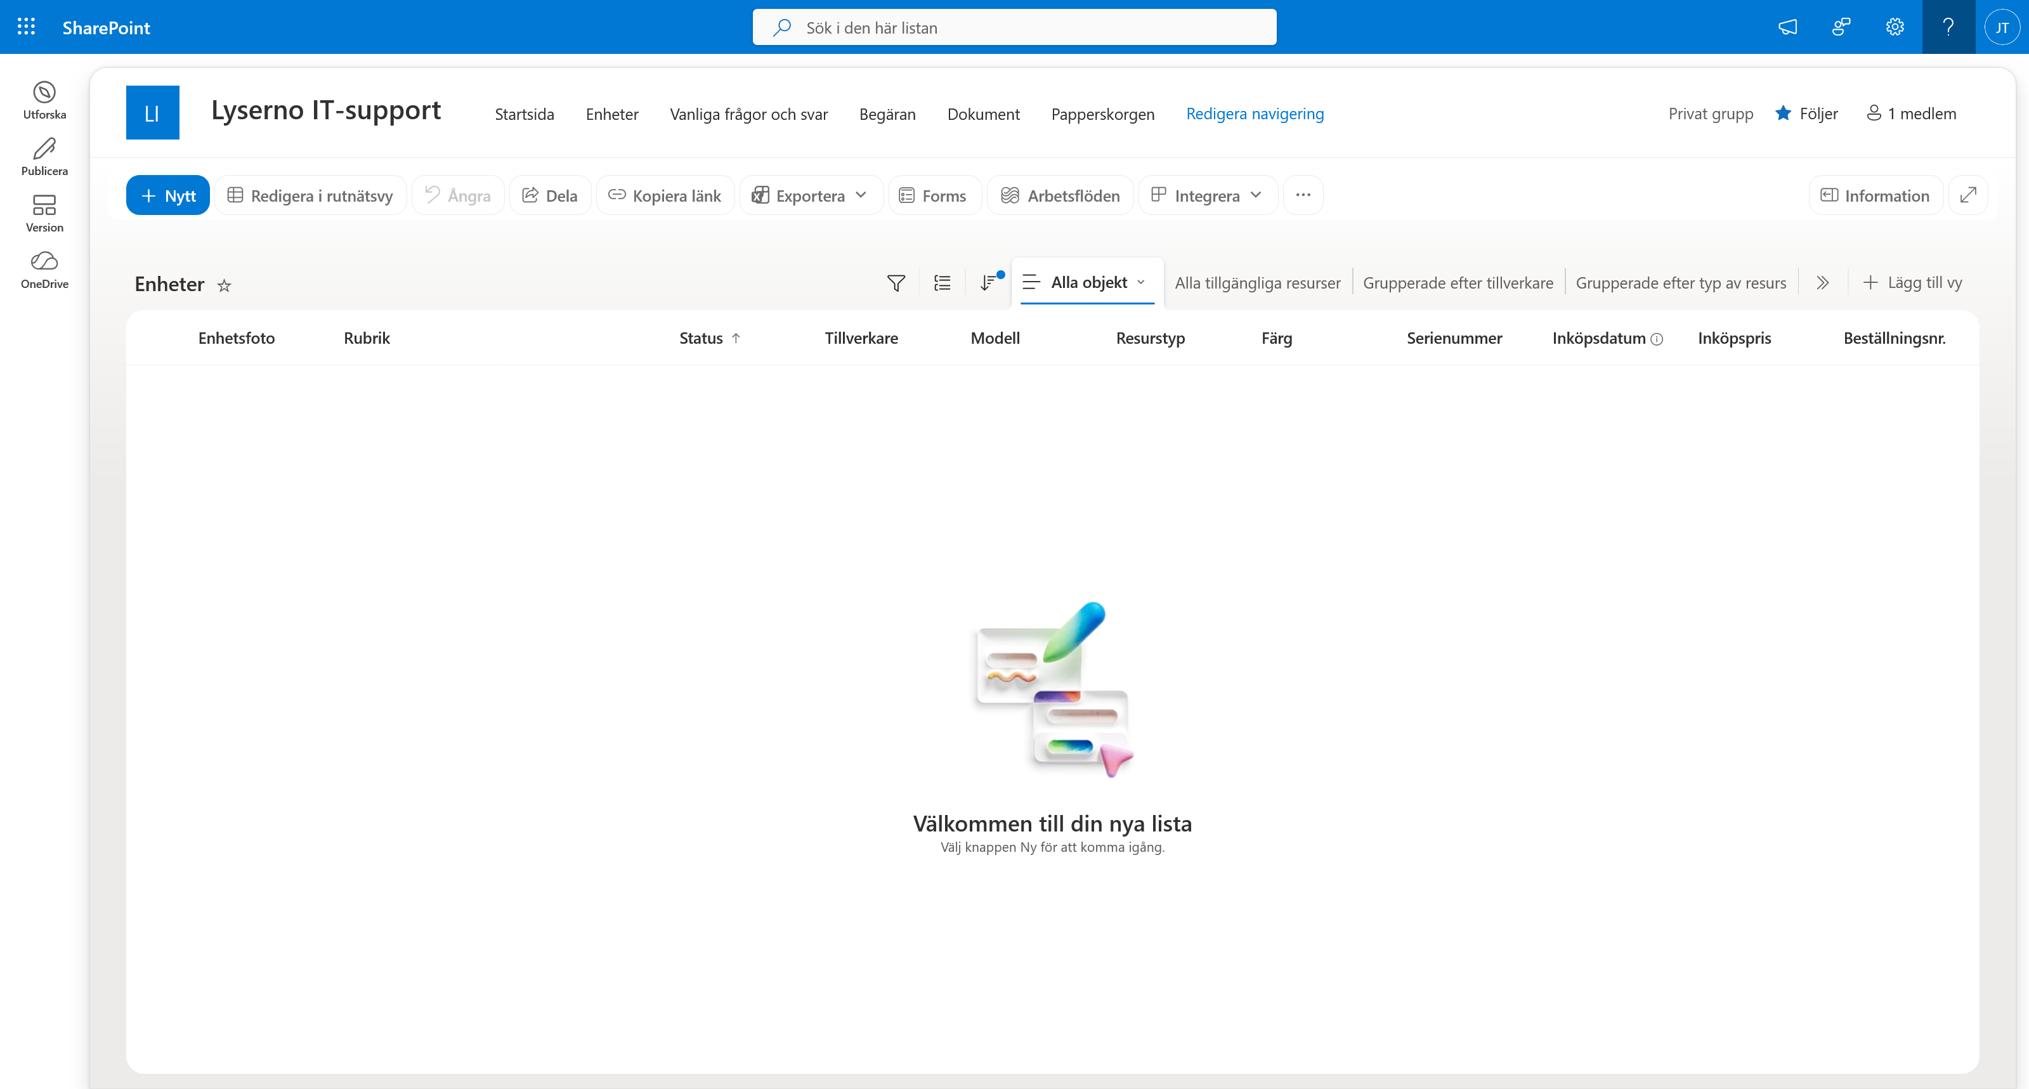Switch to Grupperade efter typ av resurs

point(1681,283)
